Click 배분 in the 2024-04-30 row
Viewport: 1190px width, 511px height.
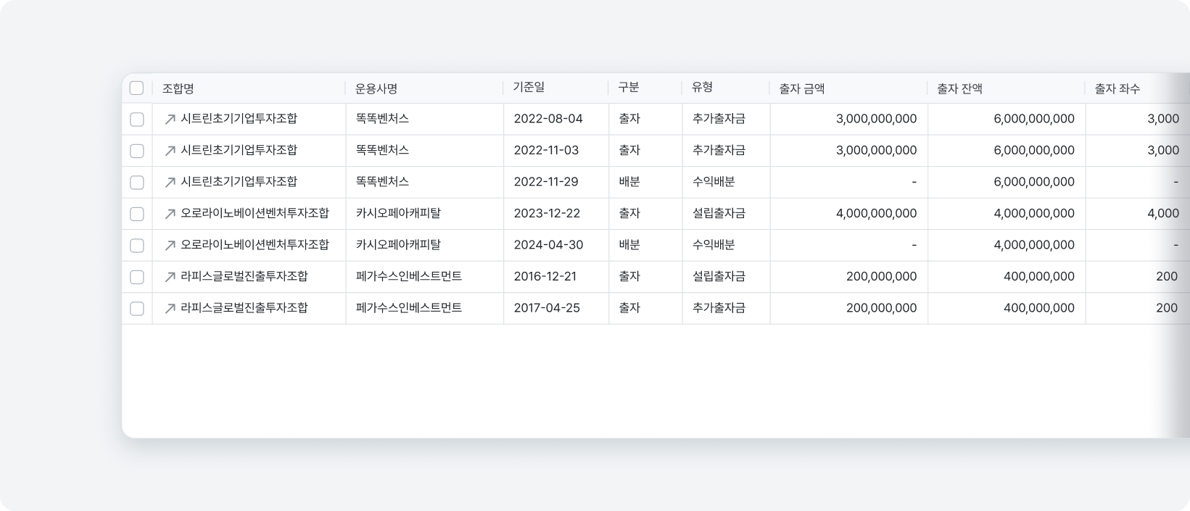click(x=629, y=244)
